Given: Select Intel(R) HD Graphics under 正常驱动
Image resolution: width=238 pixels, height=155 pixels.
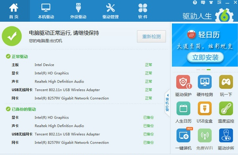Looking at the screenshot, I should click(82, 73).
